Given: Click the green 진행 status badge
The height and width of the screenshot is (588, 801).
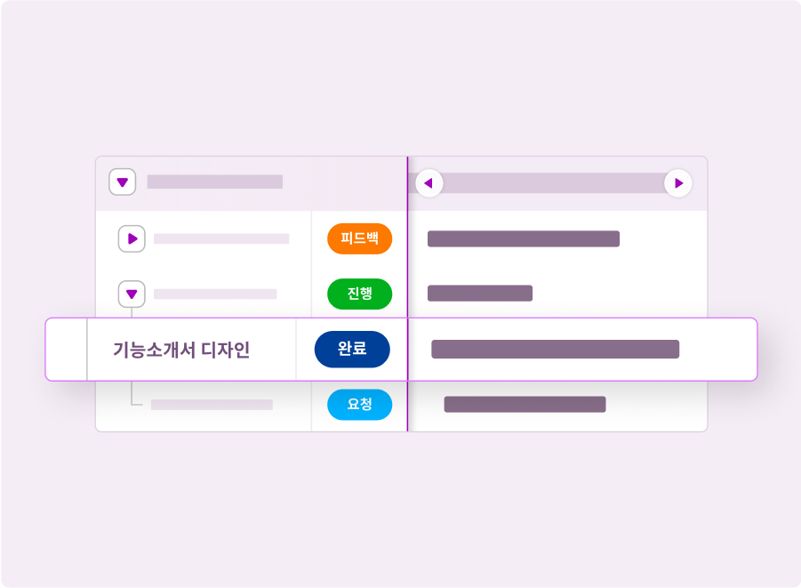Looking at the screenshot, I should pos(359,294).
